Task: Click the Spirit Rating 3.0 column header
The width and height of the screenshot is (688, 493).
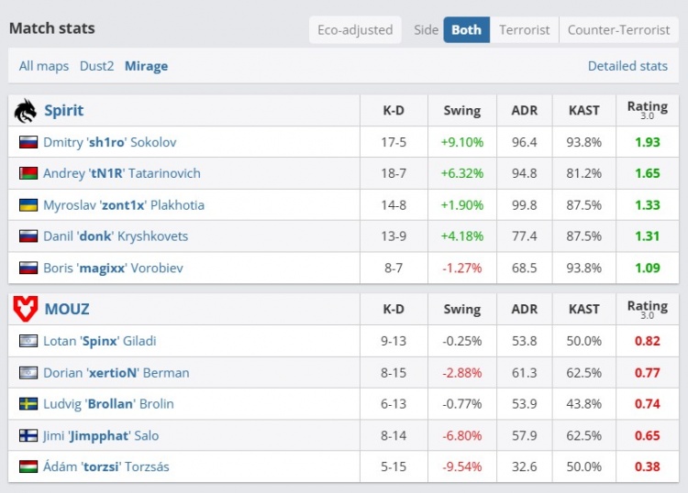Action: tap(647, 110)
